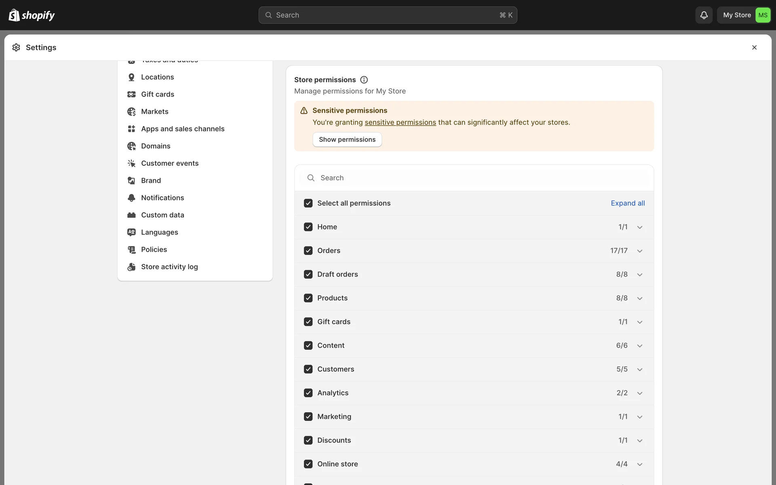The height and width of the screenshot is (485, 776).
Task: Toggle the Analytics permission checkbox
Action: [x=308, y=393]
